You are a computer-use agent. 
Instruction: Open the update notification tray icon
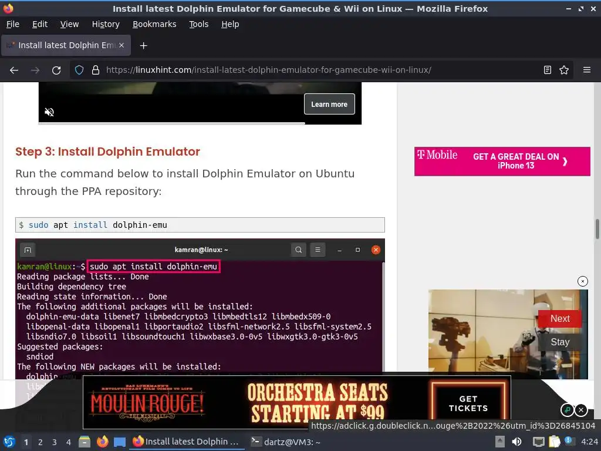(x=569, y=441)
